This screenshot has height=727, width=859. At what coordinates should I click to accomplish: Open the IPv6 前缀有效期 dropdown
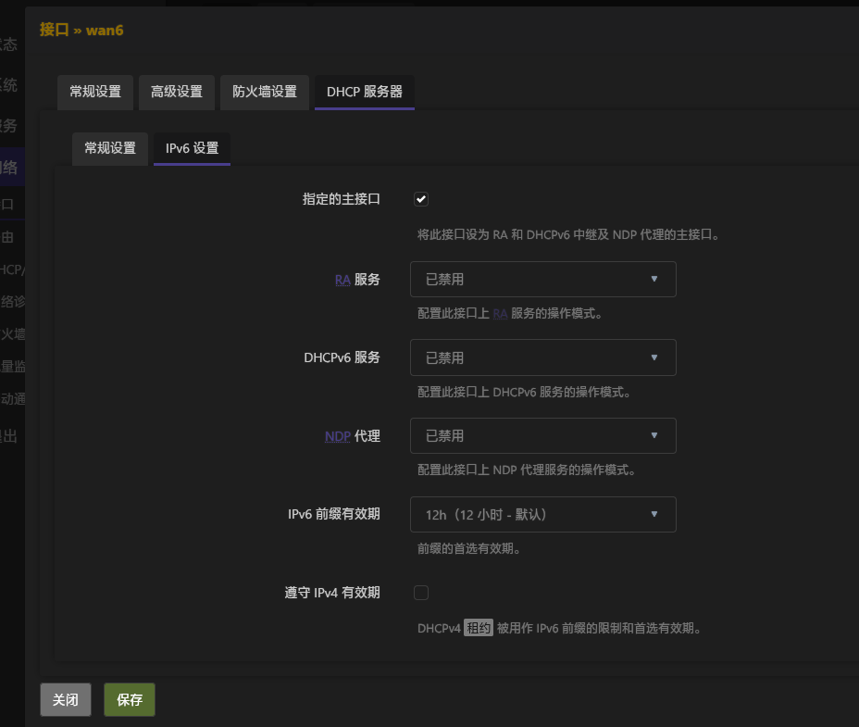click(542, 514)
